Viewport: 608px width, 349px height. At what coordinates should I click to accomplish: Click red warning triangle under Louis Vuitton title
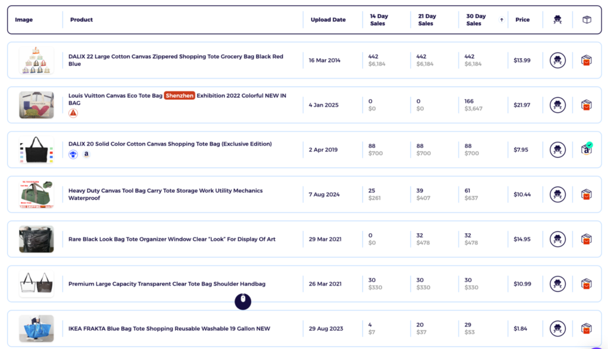(73, 113)
